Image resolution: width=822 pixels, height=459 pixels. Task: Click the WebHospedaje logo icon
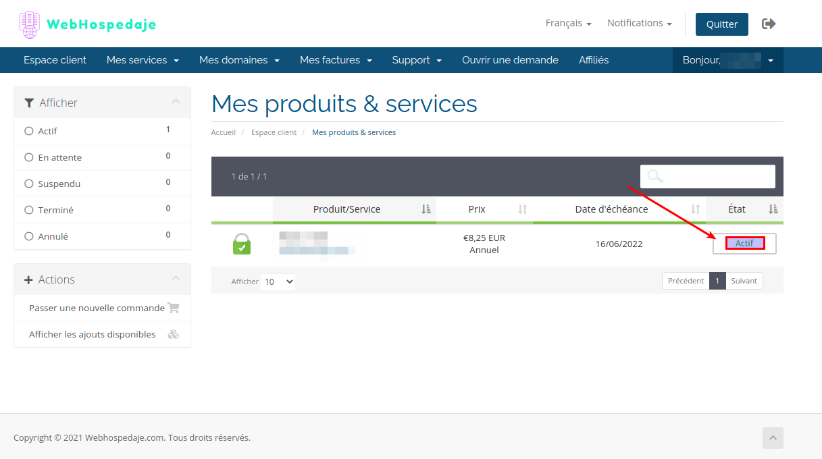coord(30,24)
